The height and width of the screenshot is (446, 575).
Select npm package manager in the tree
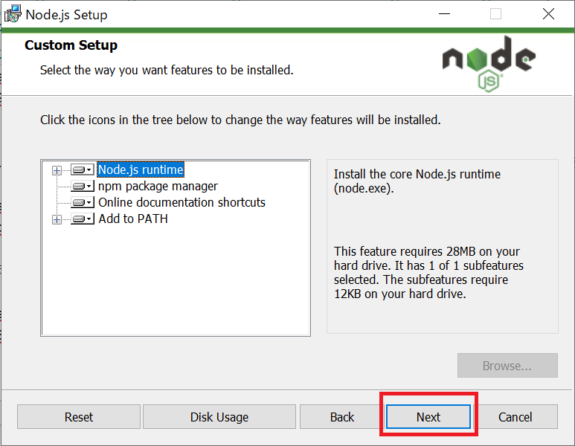tap(158, 186)
